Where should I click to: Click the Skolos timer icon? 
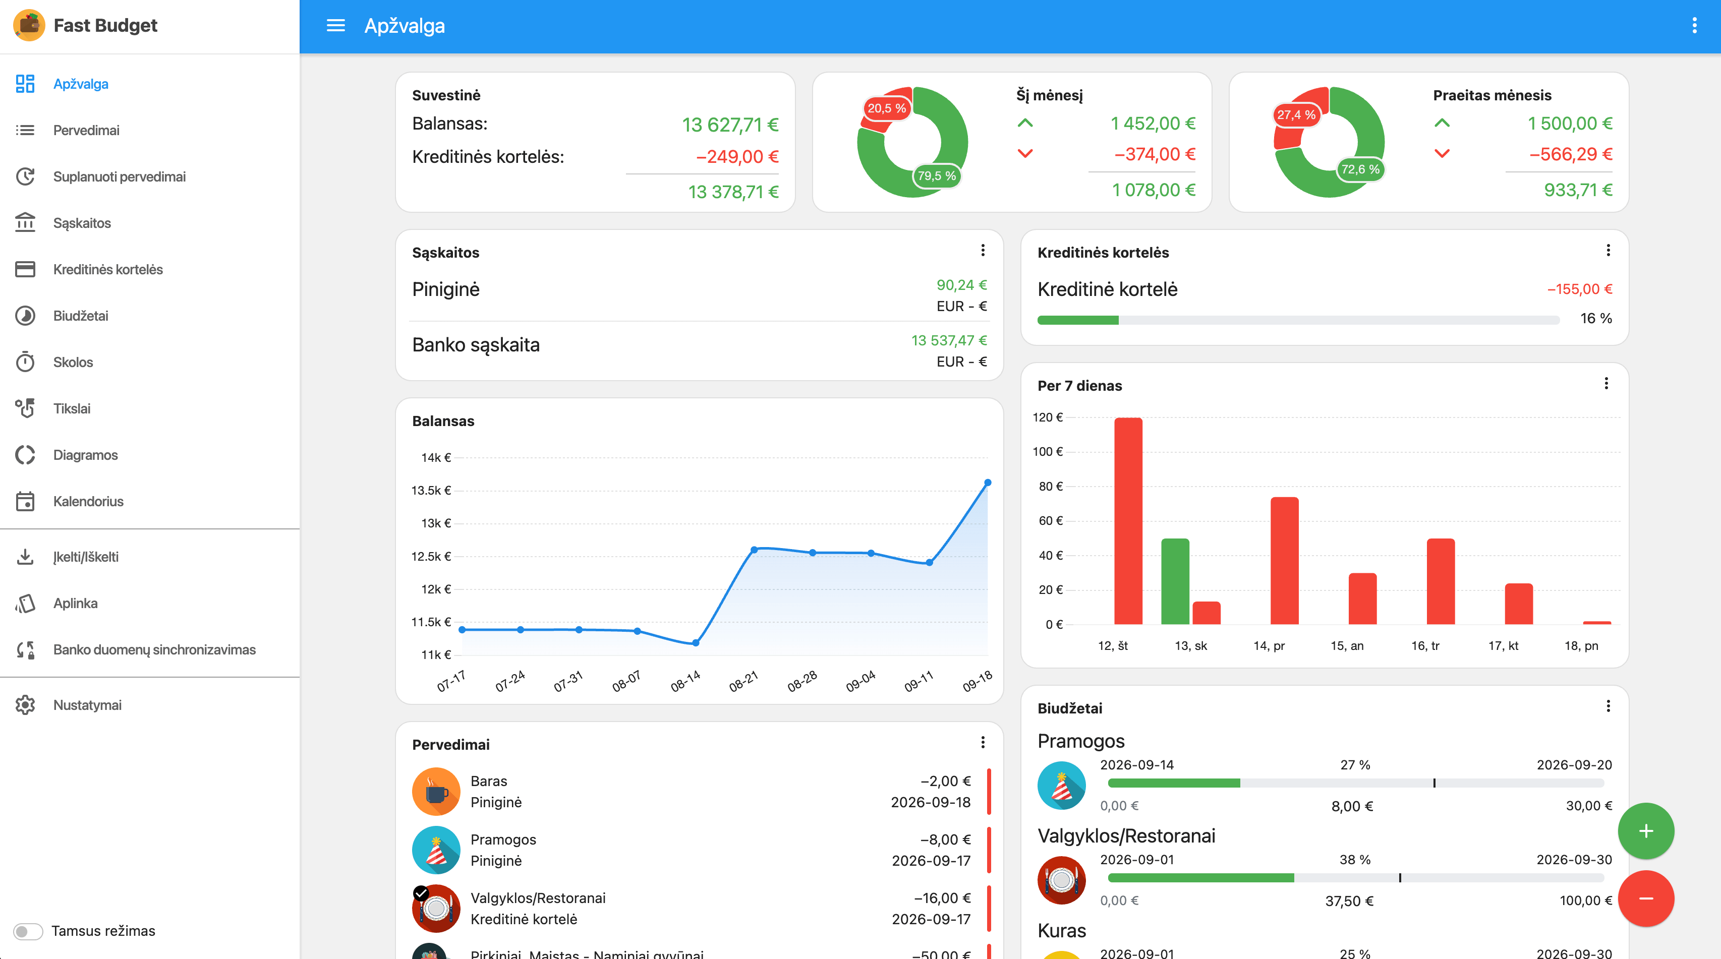coord(25,362)
